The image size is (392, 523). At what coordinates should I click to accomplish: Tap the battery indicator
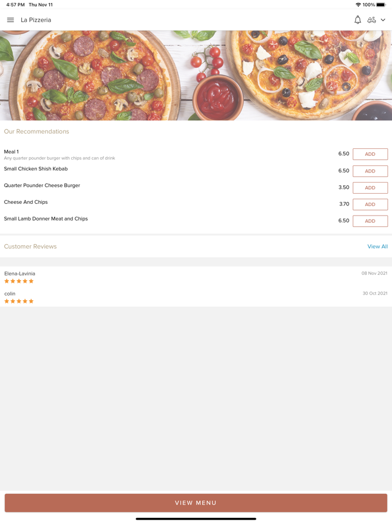382,5
